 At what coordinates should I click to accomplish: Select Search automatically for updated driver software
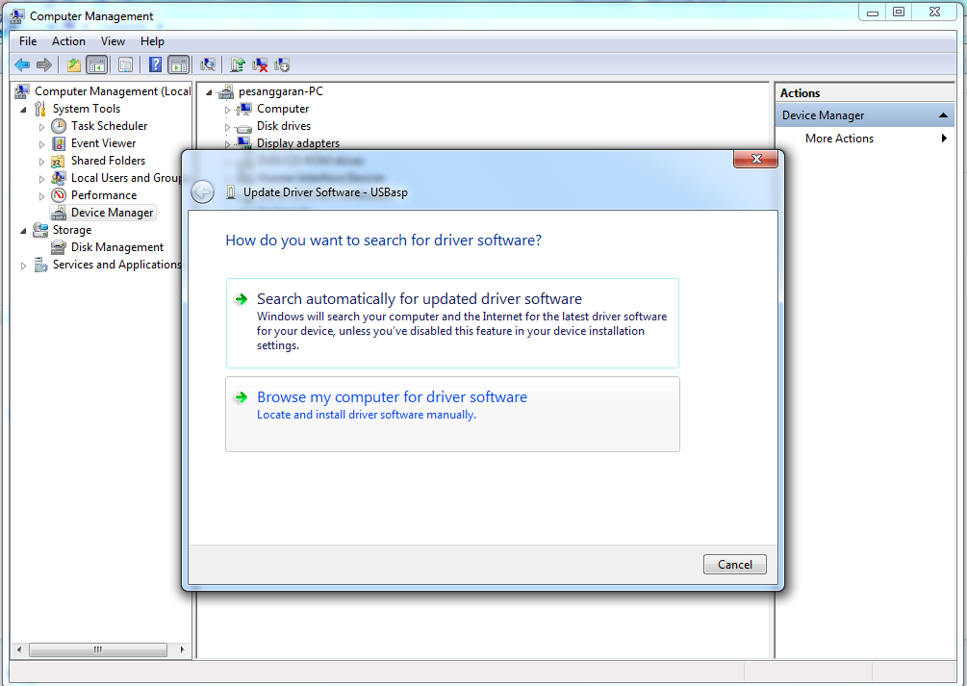click(x=418, y=298)
